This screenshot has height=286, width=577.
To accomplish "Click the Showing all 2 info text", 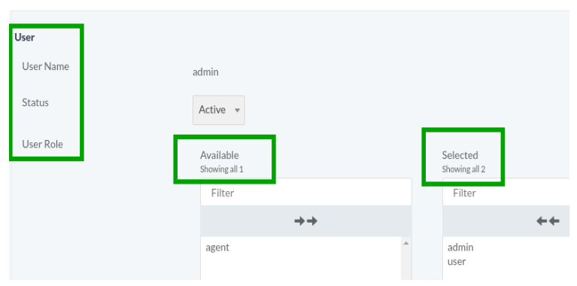I will pyautogui.click(x=463, y=169).
